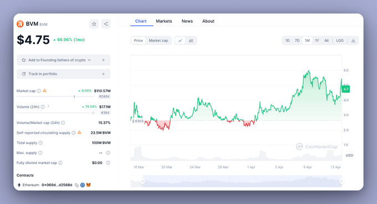Set chart range to 7D
The image size is (377, 204).
(297, 40)
